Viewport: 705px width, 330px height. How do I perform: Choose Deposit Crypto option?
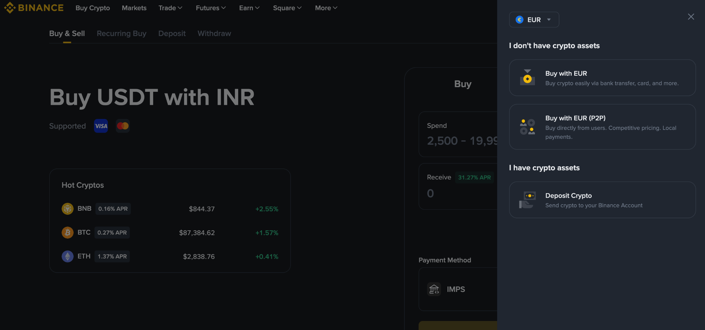(602, 200)
